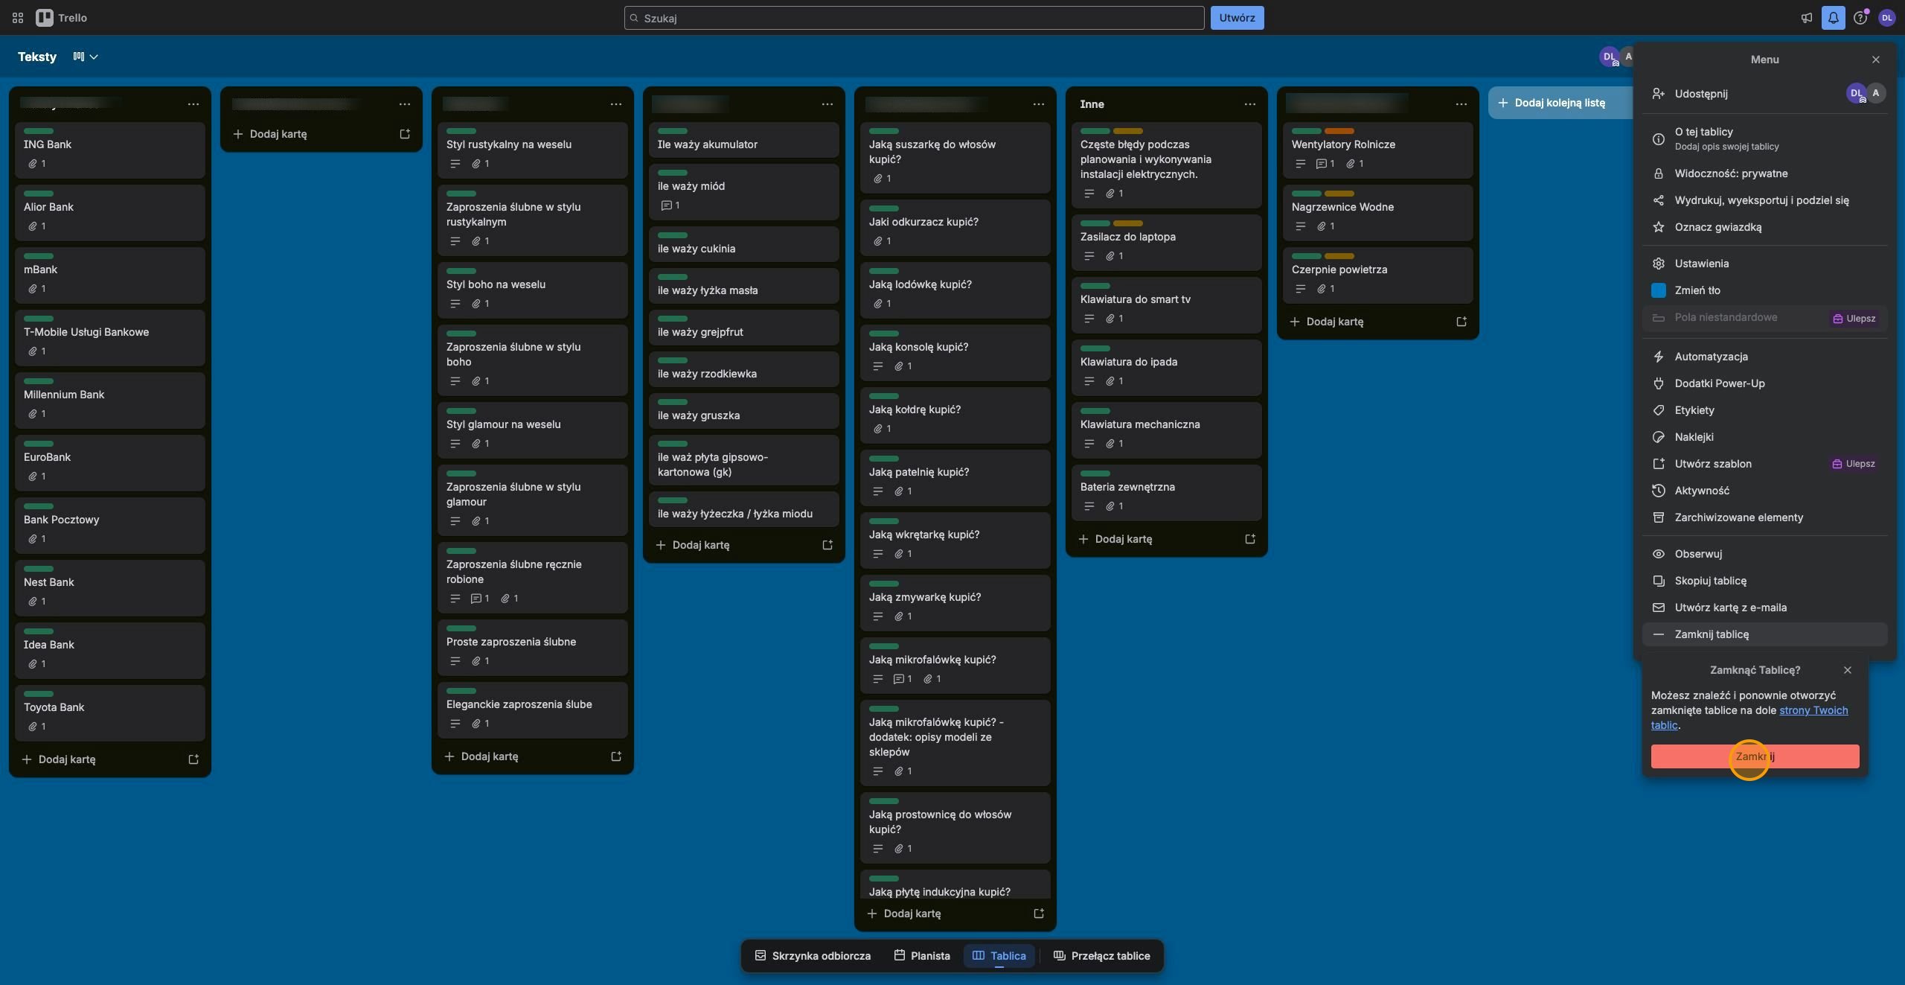Switch to Planista tab

922,956
